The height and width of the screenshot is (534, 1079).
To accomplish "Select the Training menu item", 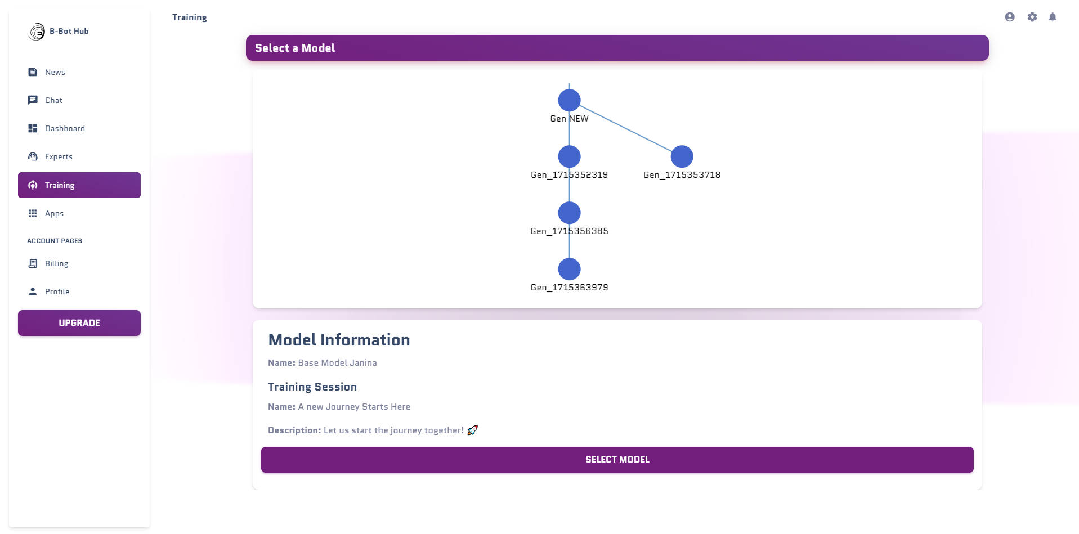I will (79, 185).
